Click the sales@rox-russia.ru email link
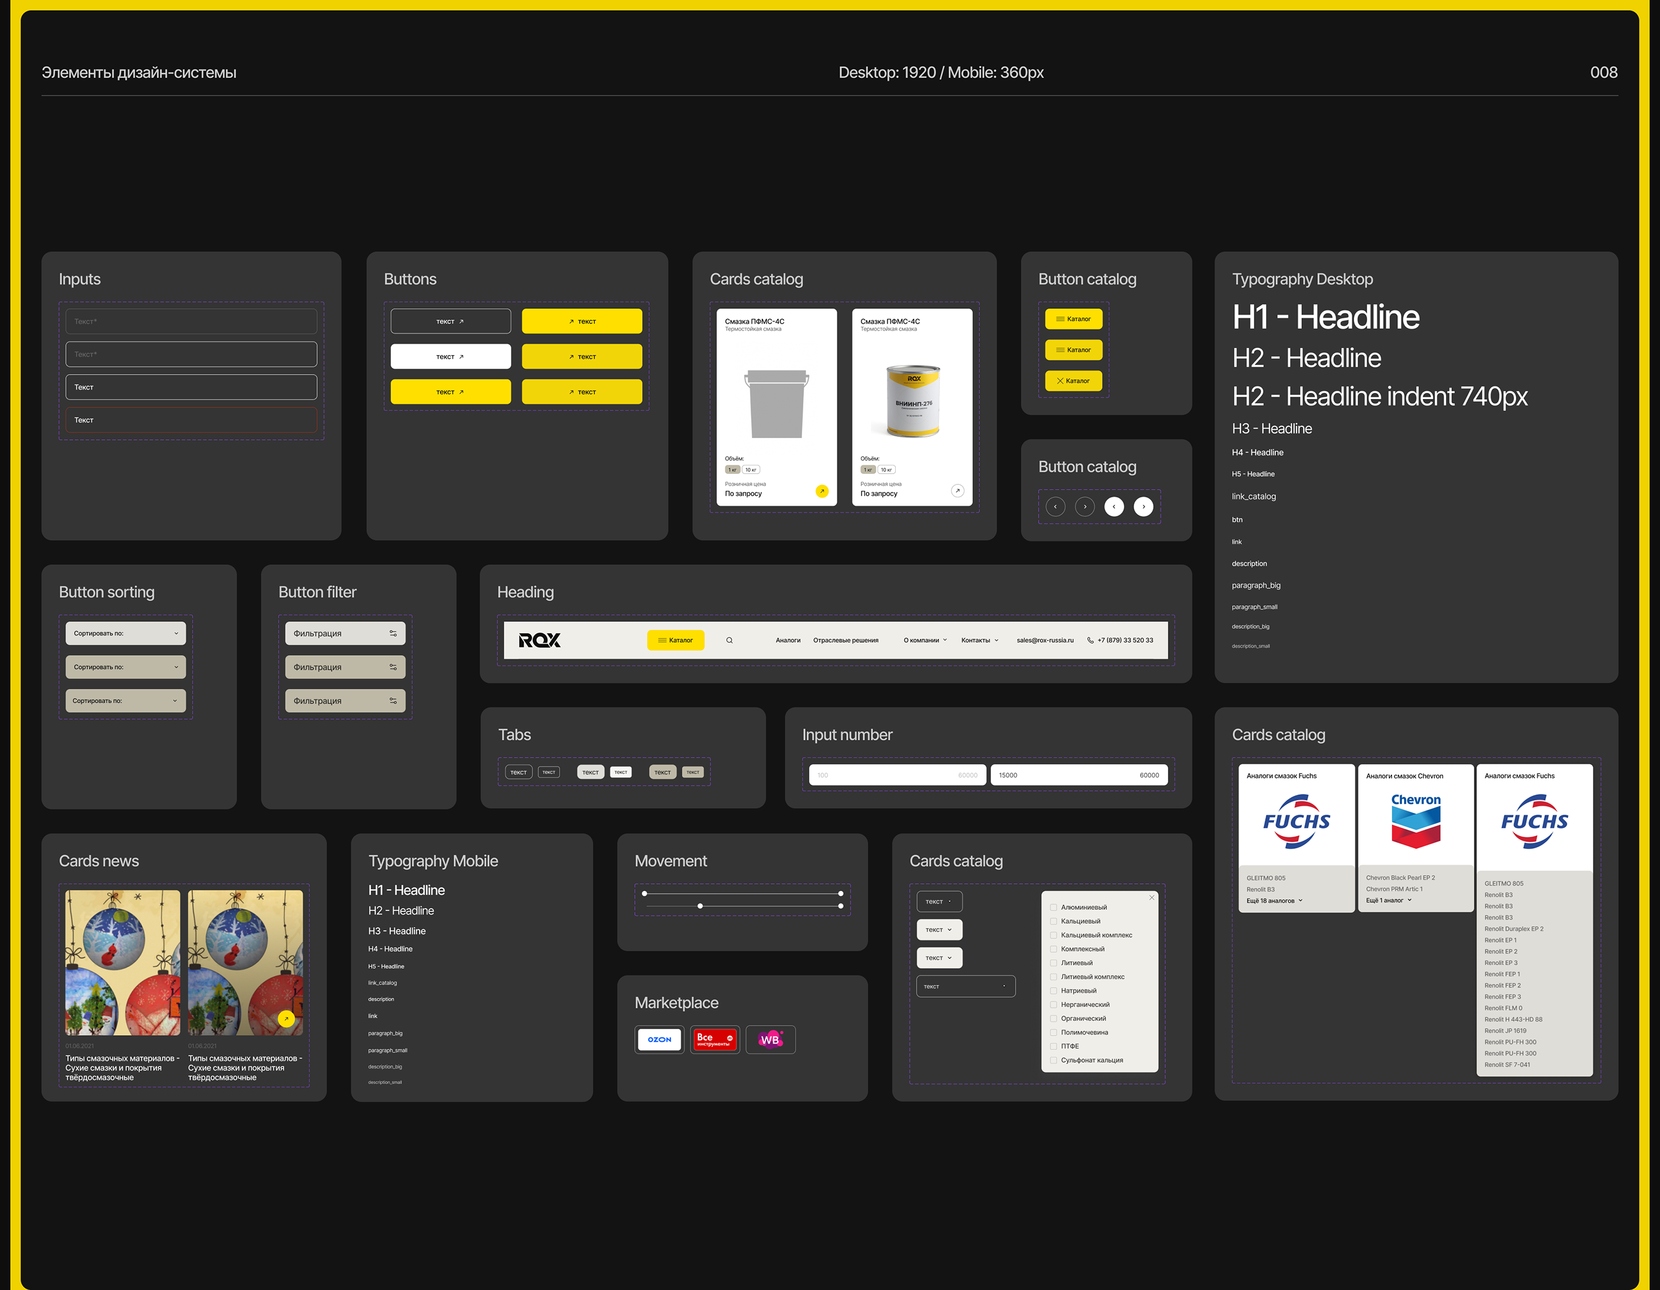 tap(1045, 640)
